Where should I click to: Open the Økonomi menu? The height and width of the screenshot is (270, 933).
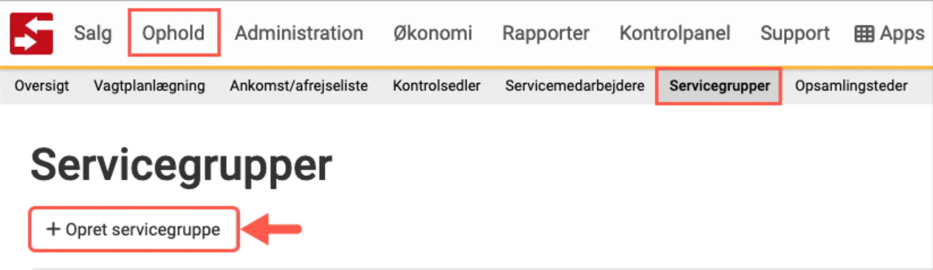click(x=433, y=33)
